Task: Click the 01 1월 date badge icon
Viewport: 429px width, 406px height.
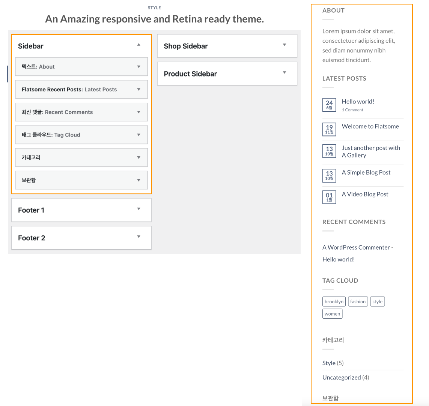Action: click(x=329, y=197)
